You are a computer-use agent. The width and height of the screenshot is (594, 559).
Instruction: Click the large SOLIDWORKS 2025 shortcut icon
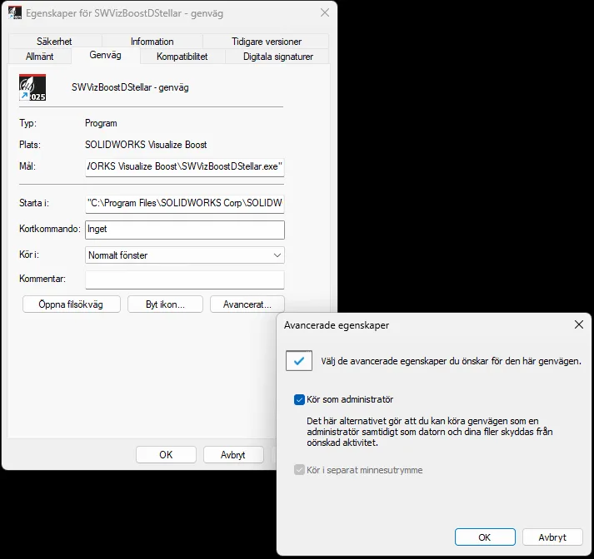point(32,87)
